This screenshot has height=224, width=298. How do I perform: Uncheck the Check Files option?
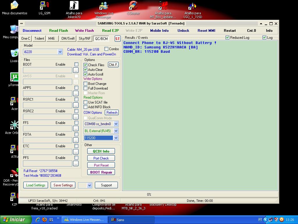click(x=86, y=65)
